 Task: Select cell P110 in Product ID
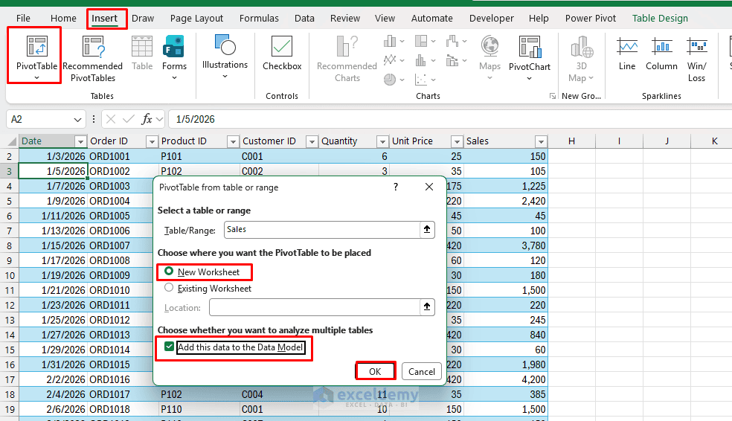point(199,409)
